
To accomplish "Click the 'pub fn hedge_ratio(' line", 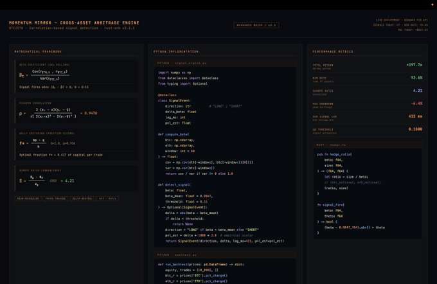I will coord(334,154).
